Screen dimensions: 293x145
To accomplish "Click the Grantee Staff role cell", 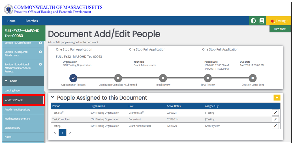I will (x=136, y=113).
